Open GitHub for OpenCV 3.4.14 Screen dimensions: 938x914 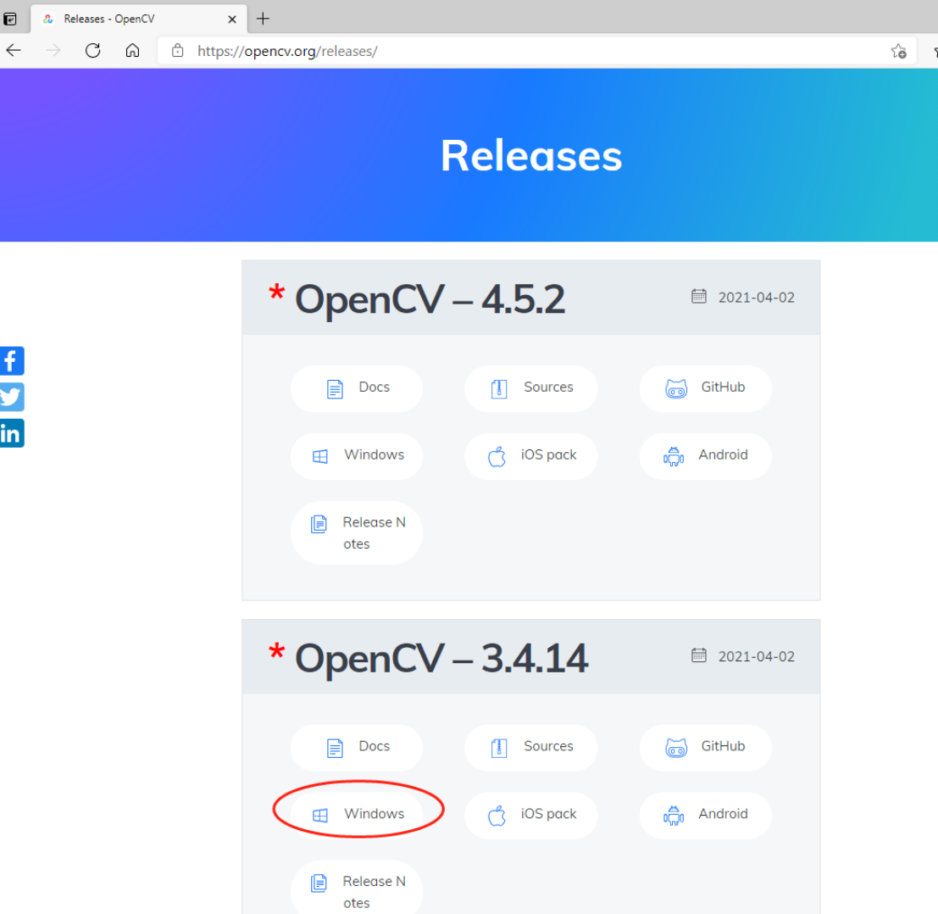(705, 748)
